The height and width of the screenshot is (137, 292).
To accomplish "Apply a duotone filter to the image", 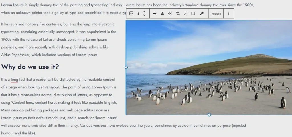I will pyautogui.click(x=162, y=14).
